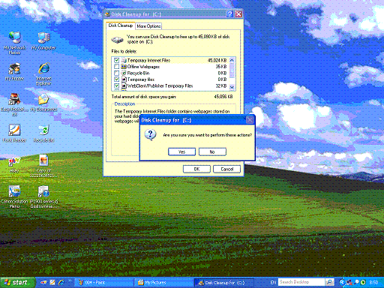The height and width of the screenshot is (288, 384).
Task: Confirm with the Yes button
Action: 181,151
